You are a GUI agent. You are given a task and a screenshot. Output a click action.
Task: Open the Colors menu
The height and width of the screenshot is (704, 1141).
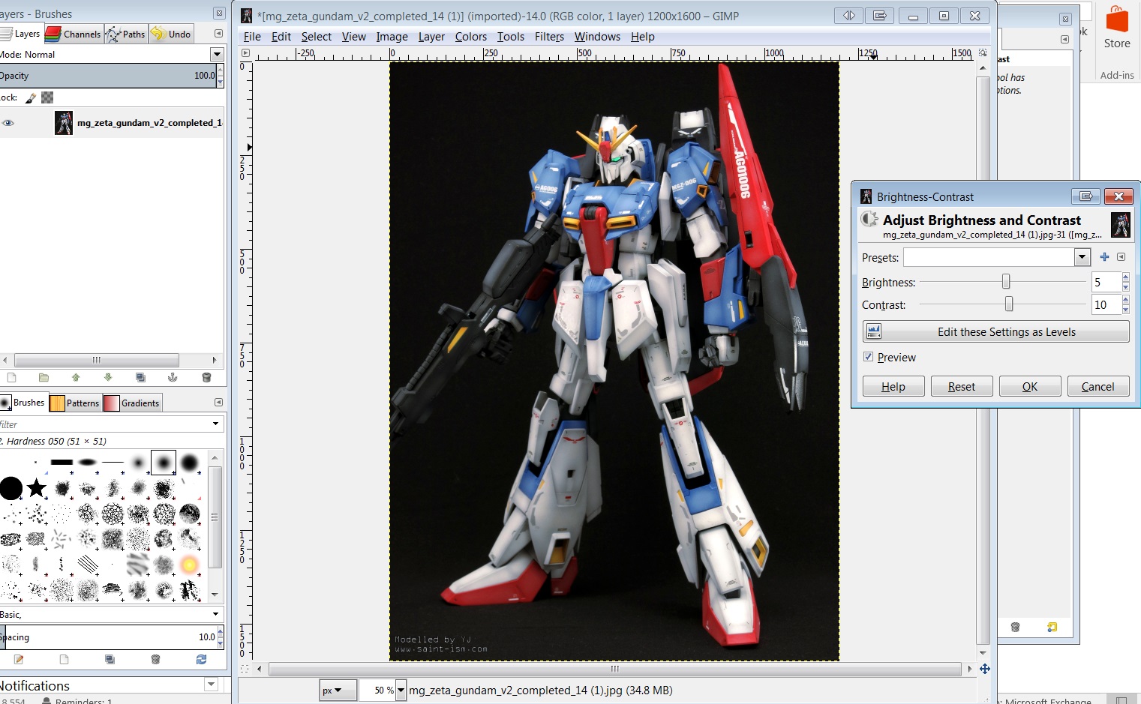click(x=470, y=36)
